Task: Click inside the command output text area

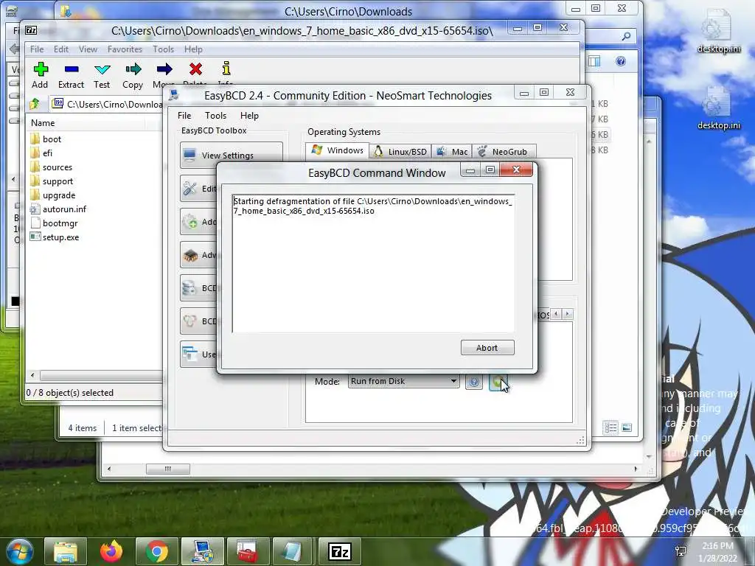Action: (x=373, y=263)
